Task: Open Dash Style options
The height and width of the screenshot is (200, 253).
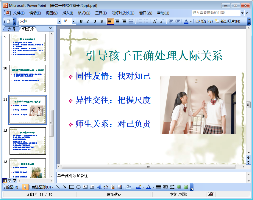Action: tap(165, 187)
